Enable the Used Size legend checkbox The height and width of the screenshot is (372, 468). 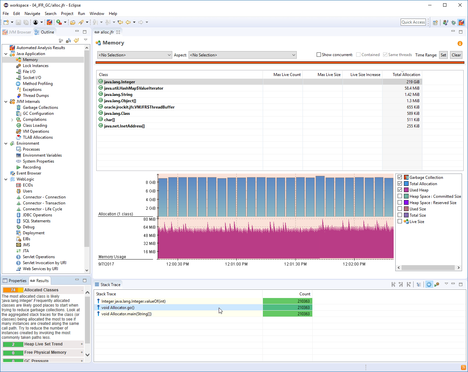pyautogui.click(x=400, y=209)
